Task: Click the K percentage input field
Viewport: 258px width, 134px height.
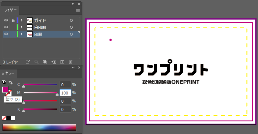Action: click(65, 109)
